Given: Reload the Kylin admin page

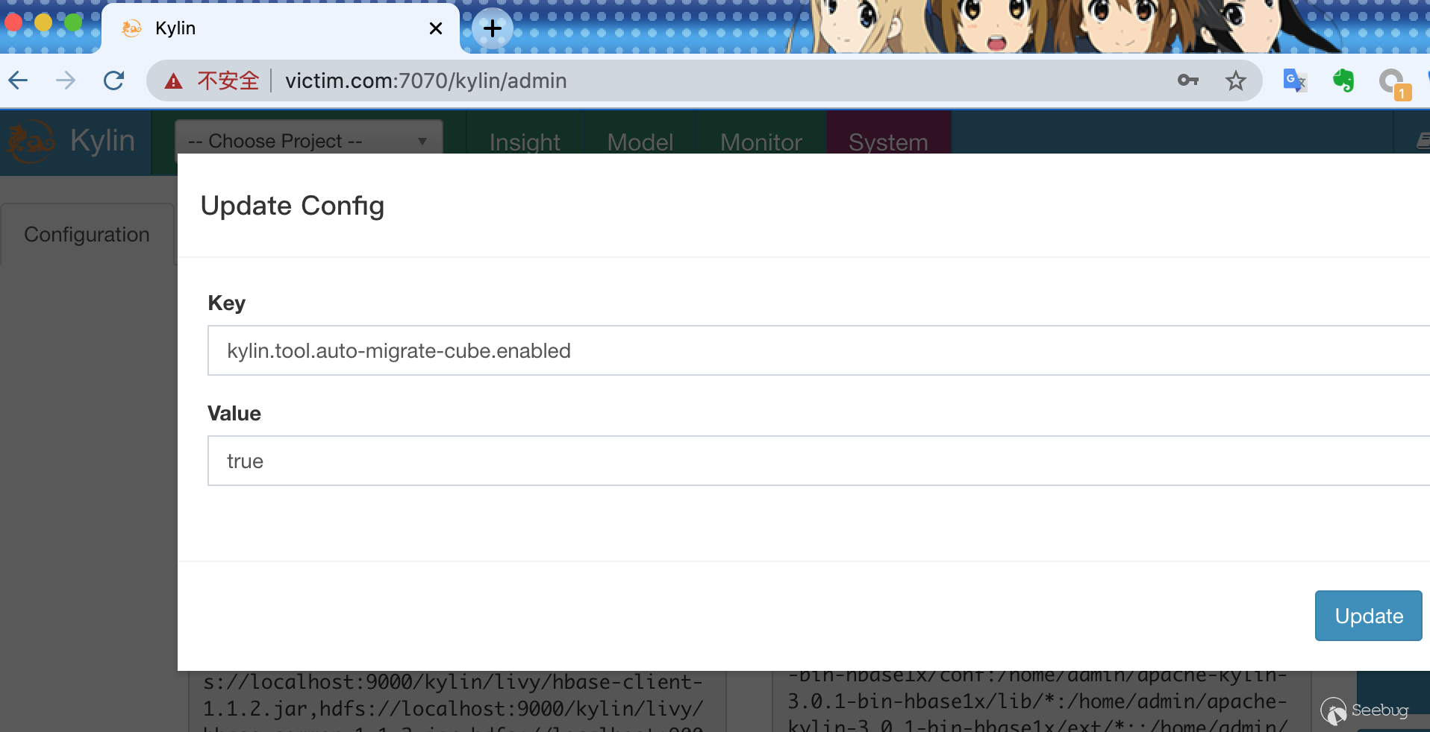Looking at the screenshot, I should pyautogui.click(x=113, y=81).
